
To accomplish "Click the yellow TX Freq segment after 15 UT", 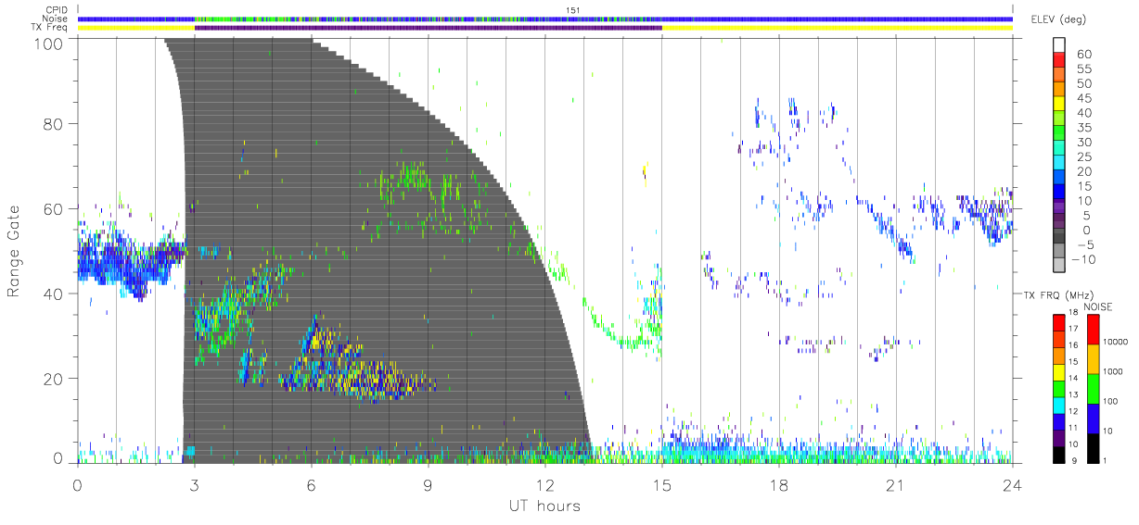I will pos(838,28).
